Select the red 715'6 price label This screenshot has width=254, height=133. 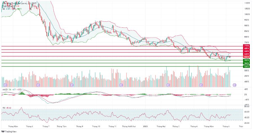click(x=246, y=46)
